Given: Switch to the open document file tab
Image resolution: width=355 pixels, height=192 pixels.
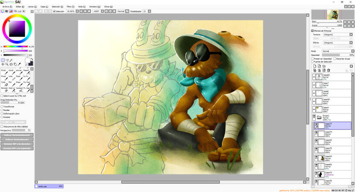Looking at the screenshot, I should pyautogui.click(x=49, y=186).
